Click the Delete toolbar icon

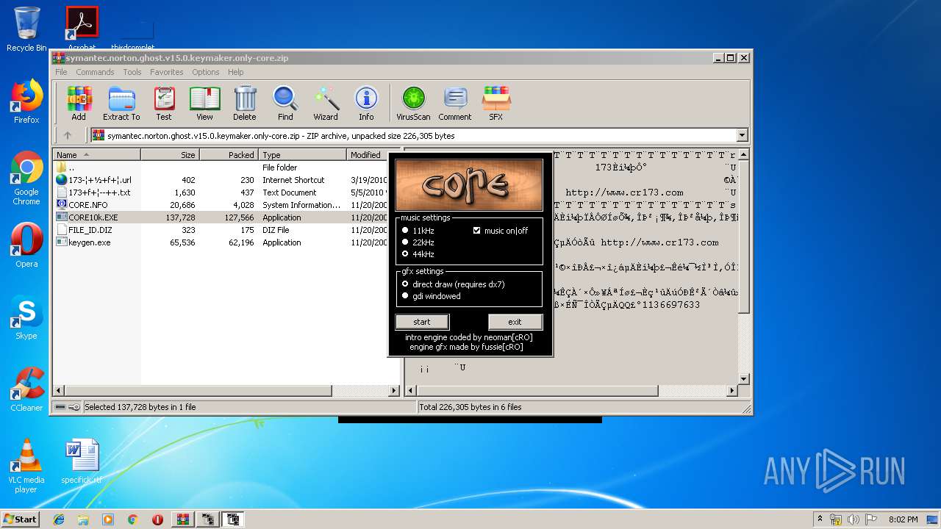245,103
